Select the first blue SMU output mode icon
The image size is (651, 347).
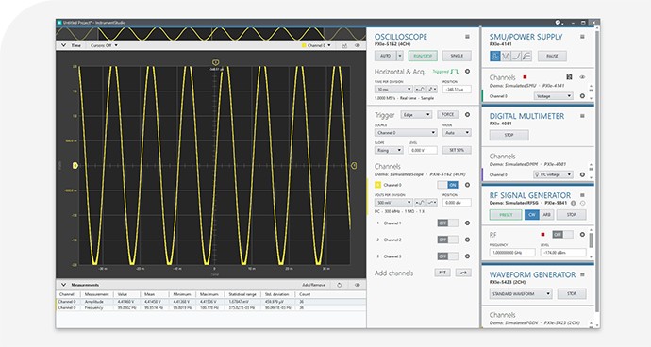click(x=495, y=56)
